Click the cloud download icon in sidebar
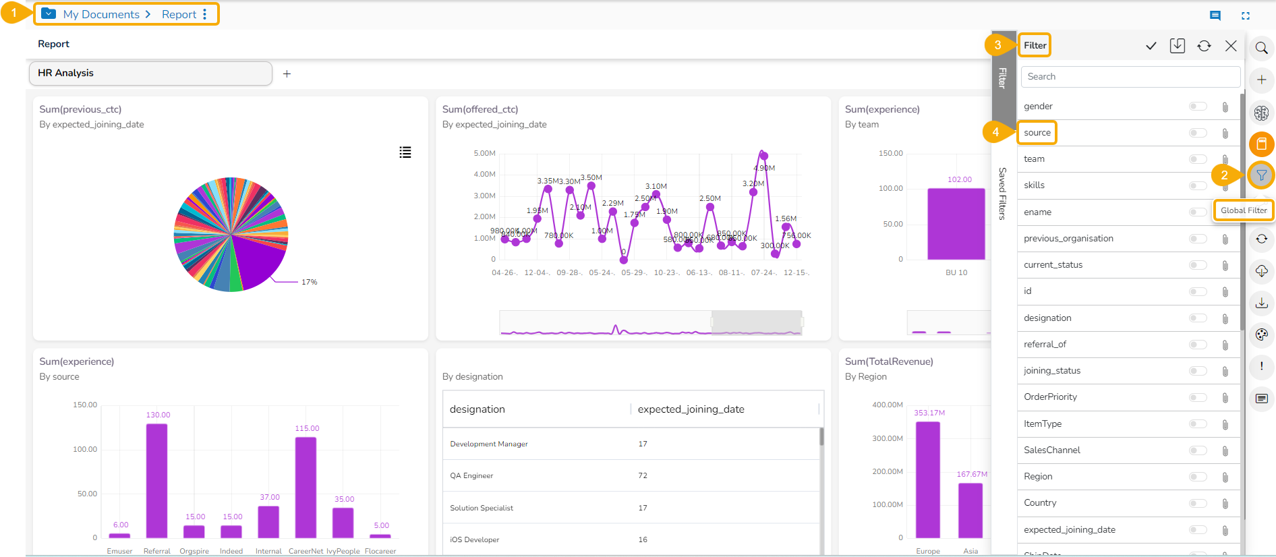 pyautogui.click(x=1261, y=271)
